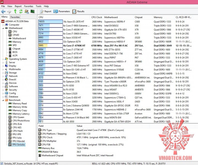The width and height of the screenshot is (198, 165).
Task: Sort by CPU Clock column header
Action: (x=97, y=17)
